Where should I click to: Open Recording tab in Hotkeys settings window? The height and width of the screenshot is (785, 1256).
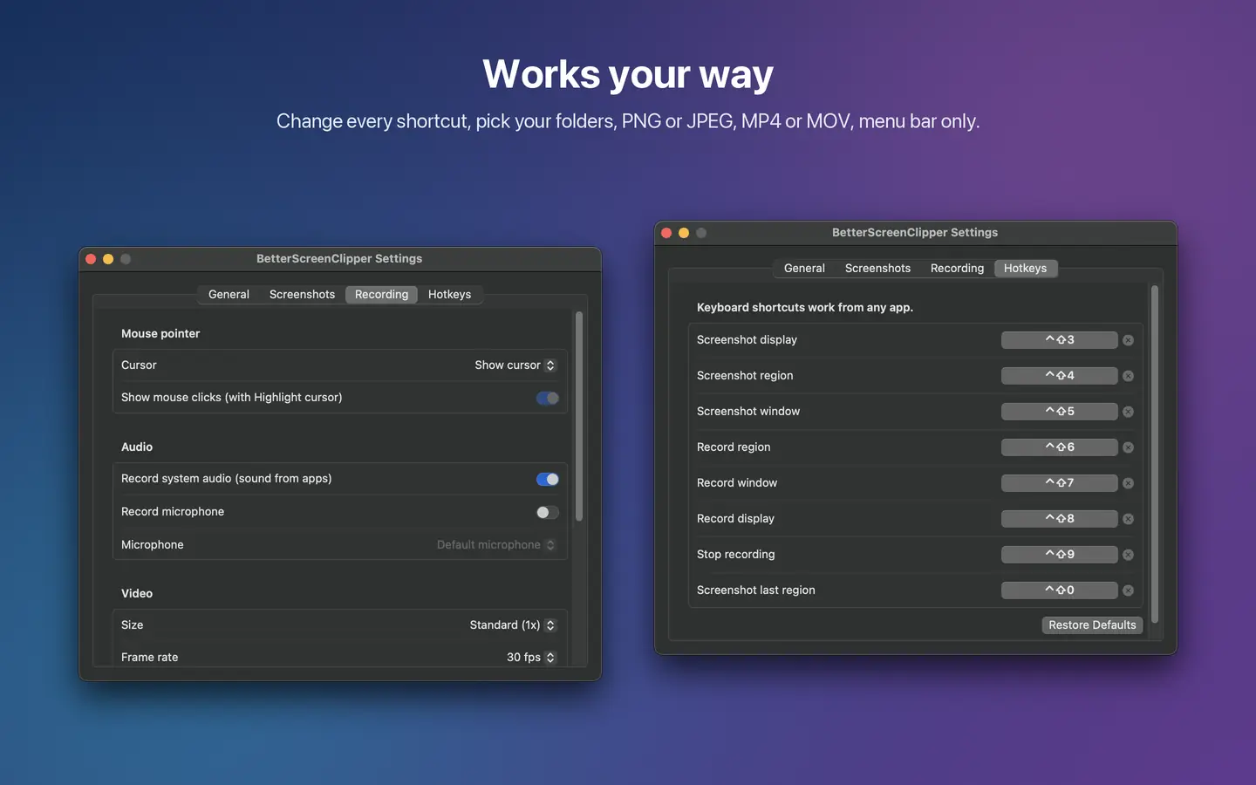[957, 269]
